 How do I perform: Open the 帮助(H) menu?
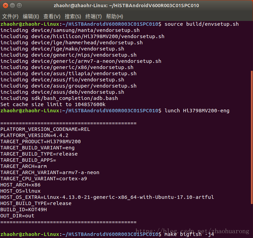114,16
